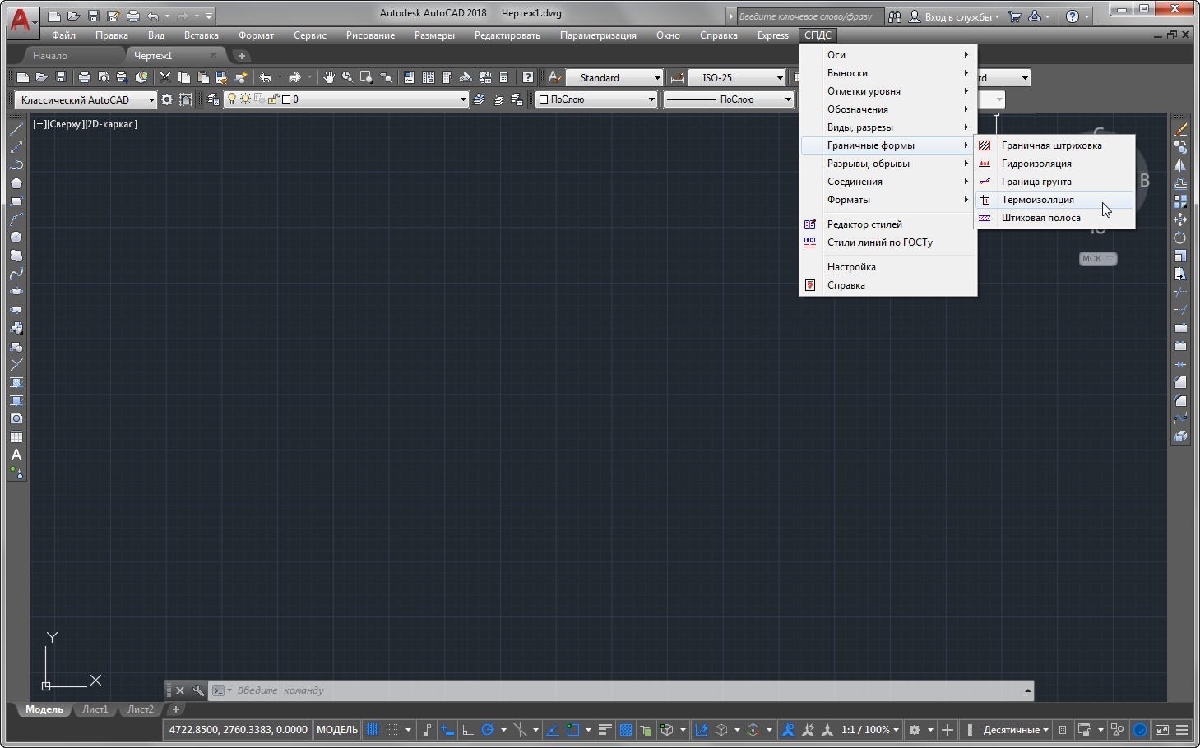
Task: Click the [Сверху] viewport view label
Action: tap(66, 124)
